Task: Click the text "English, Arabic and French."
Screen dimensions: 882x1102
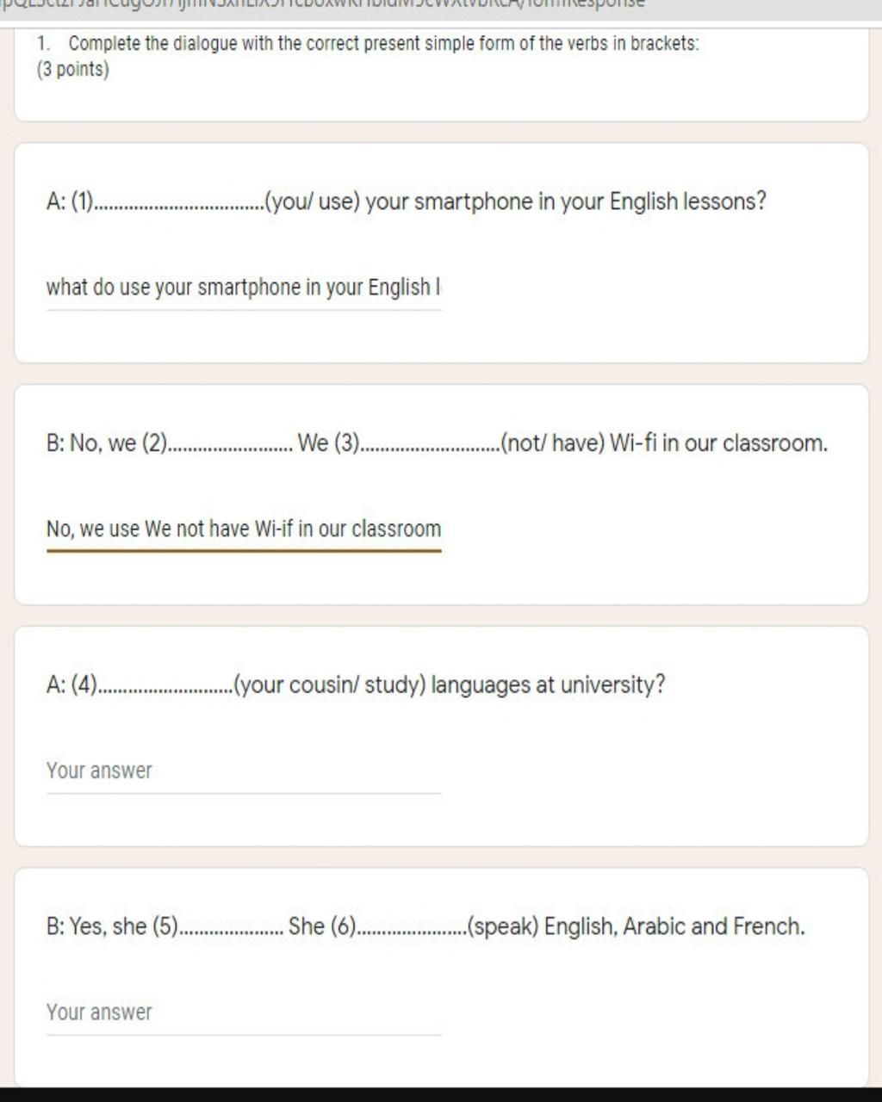Action: click(675, 927)
